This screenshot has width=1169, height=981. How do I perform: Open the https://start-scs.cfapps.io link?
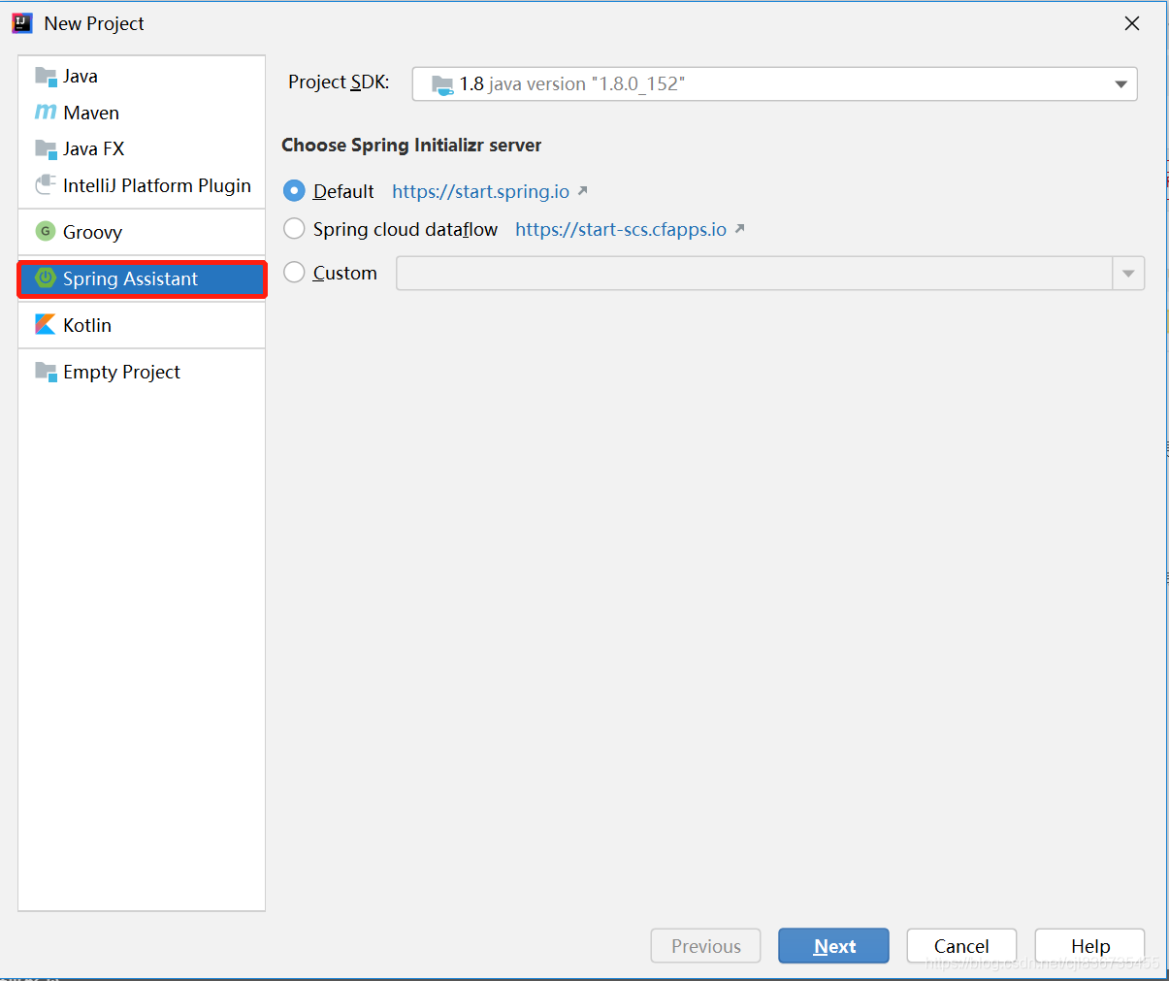click(x=621, y=229)
